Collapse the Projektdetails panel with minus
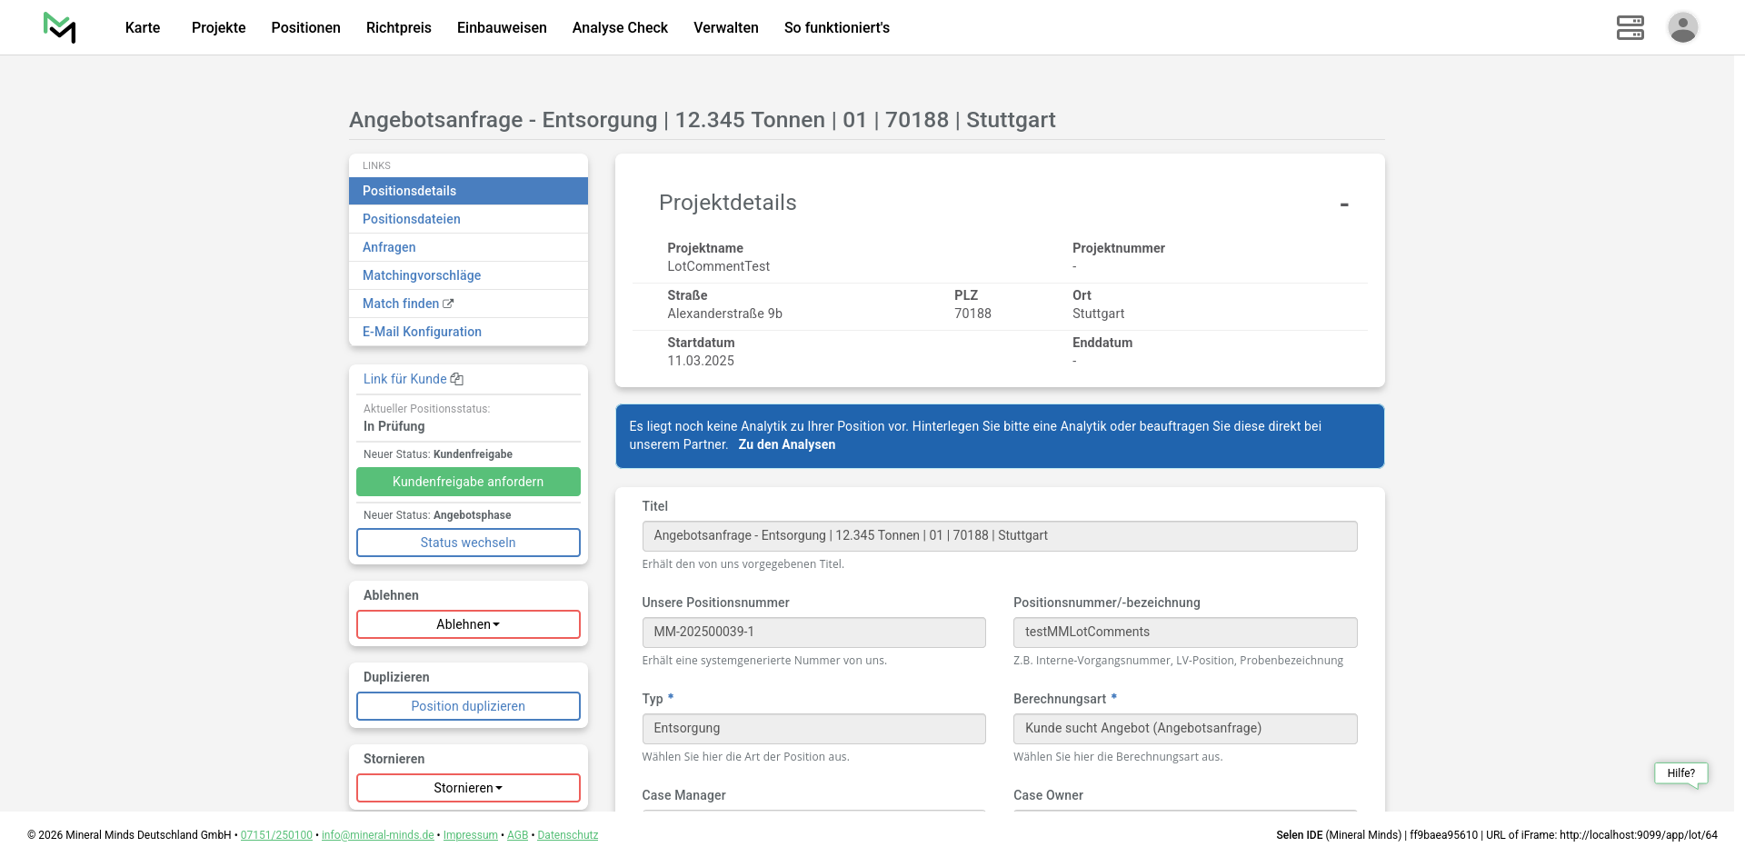This screenshot has width=1745, height=857. click(x=1343, y=204)
